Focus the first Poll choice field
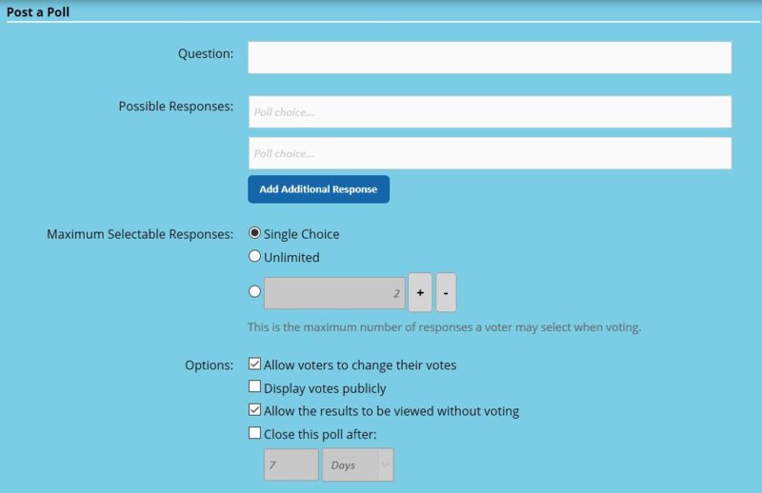This screenshot has height=493, width=762. click(x=490, y=111)
